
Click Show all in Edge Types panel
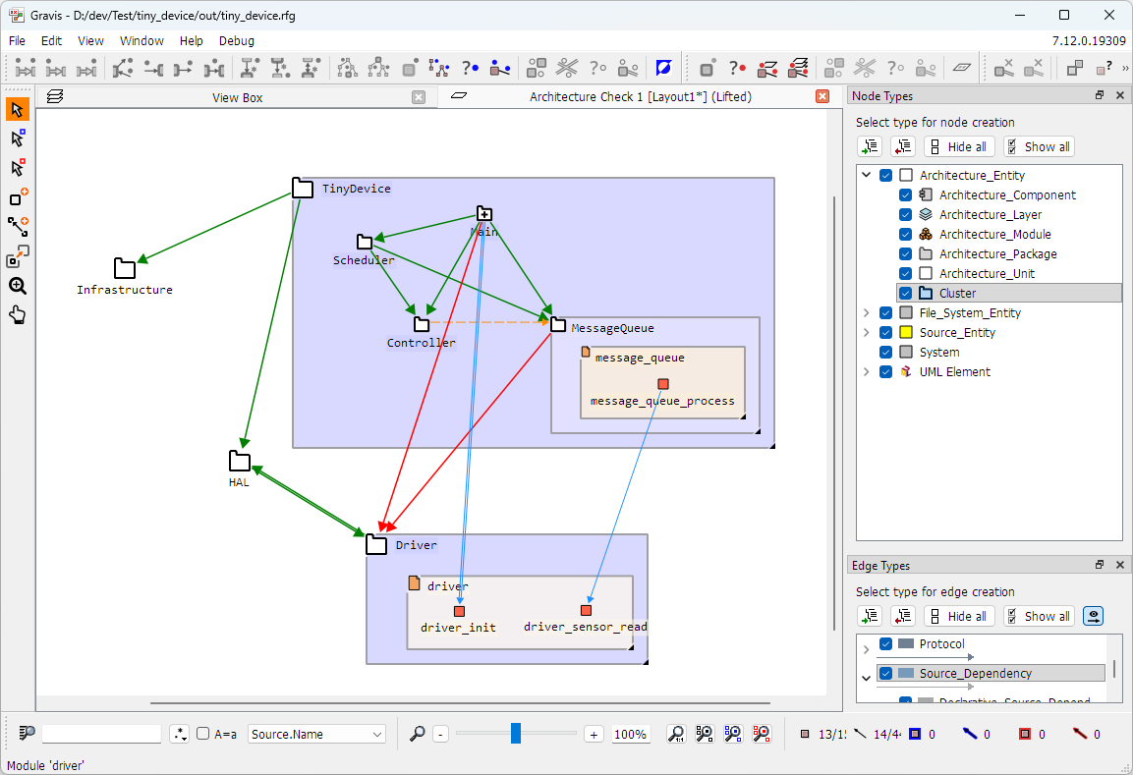click(x=1039, y=616)
